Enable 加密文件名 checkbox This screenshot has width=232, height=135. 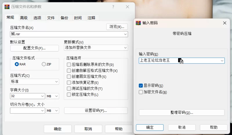pyautogui.click(x=141, y=92)
